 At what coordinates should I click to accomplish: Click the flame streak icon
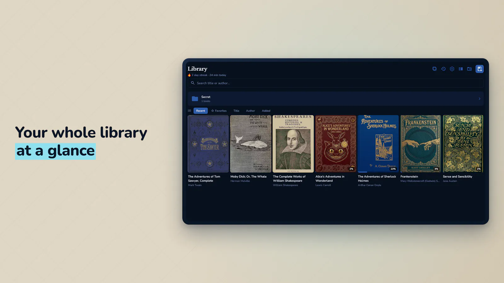(189, 75)
